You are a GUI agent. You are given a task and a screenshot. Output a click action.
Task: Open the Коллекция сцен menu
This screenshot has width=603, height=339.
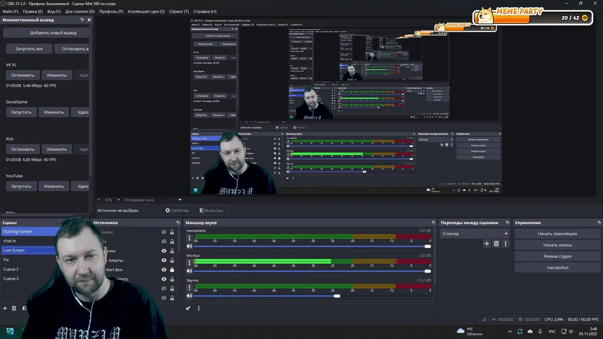(x=146, y=11)
